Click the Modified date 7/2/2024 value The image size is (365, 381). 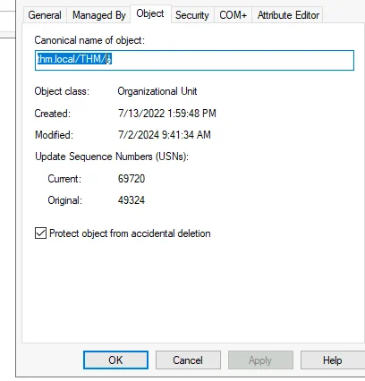pyautogui.click(x=165, y=135)
